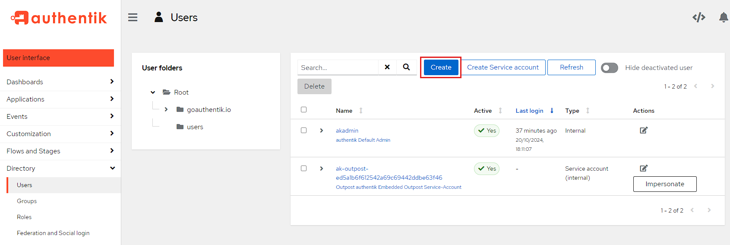Click the Create Service account button
This screenshot has height=245, width=730.
point(502,67)
